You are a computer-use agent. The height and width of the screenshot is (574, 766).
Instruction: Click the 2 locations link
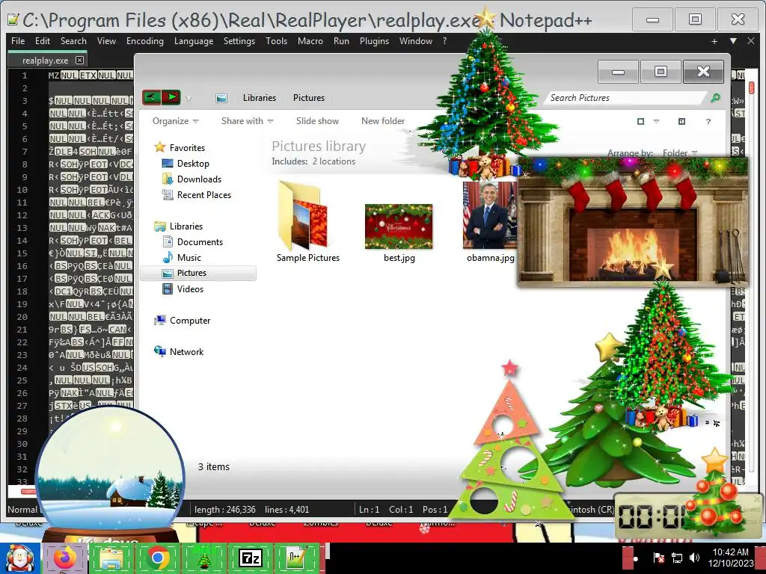tap(334, 161)
